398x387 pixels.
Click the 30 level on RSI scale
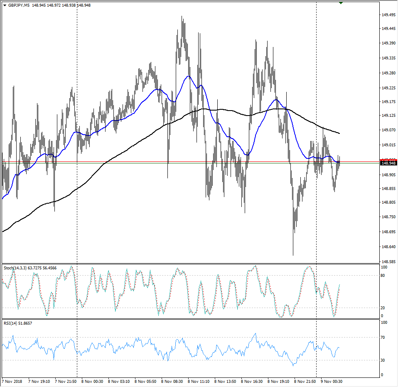click(384, 360)
